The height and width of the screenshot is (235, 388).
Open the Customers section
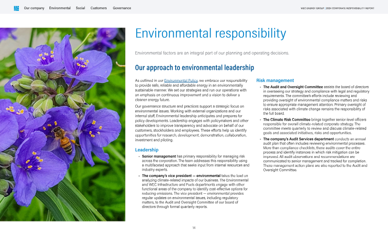[98, 8]
